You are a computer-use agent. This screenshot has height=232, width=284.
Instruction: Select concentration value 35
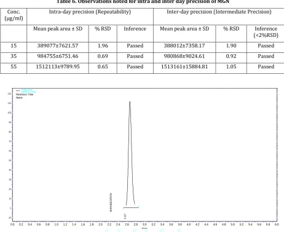[x=14, y=56]
